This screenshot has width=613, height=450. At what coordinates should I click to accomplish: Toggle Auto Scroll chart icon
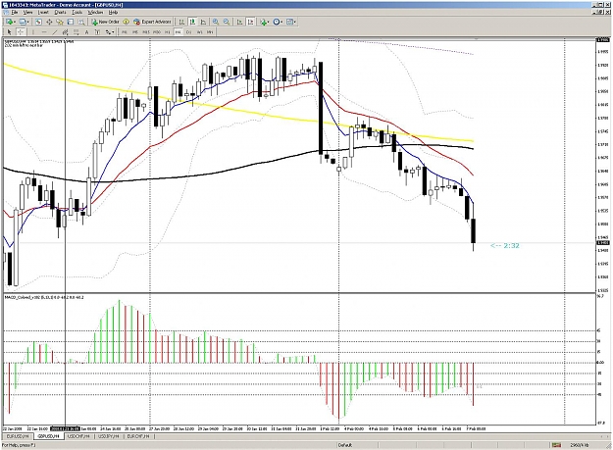(x=240, y=22)
